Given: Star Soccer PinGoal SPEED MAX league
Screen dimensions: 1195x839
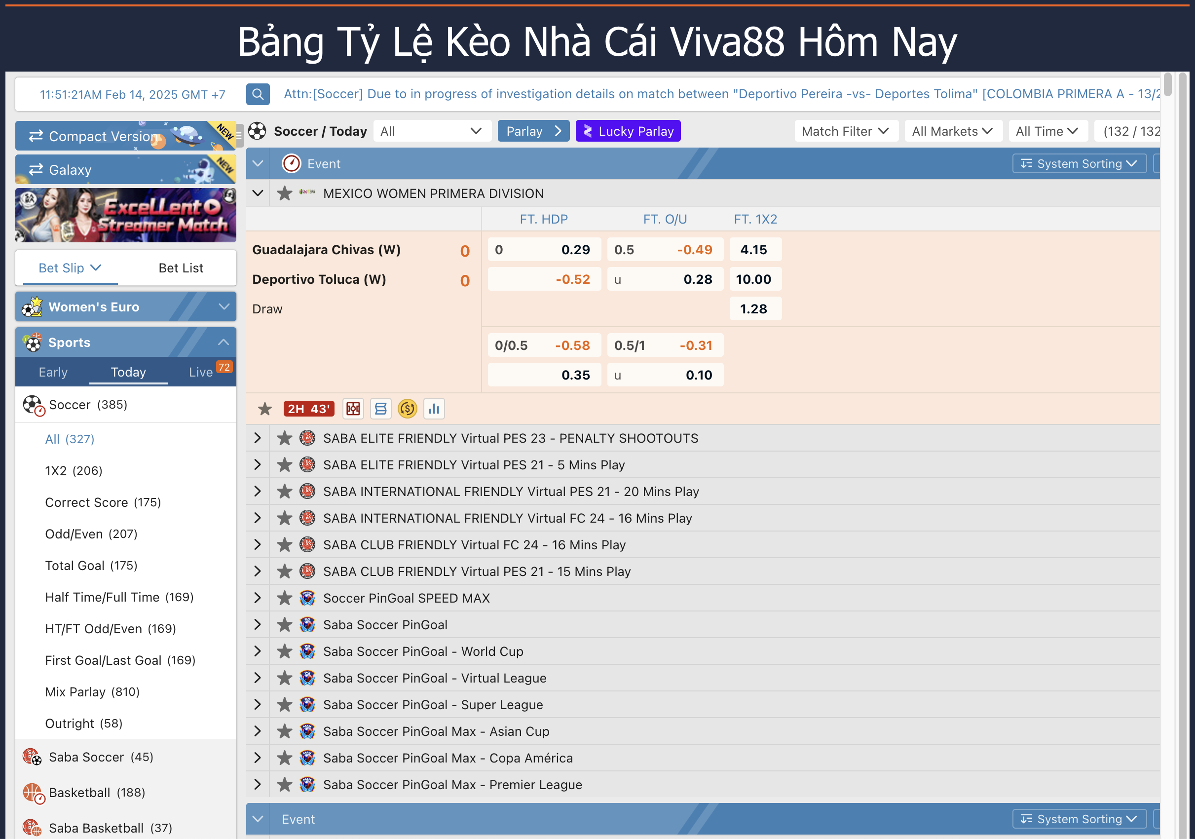Looking at the screenshot, I should pyautogui.click(x=284, y=598).
